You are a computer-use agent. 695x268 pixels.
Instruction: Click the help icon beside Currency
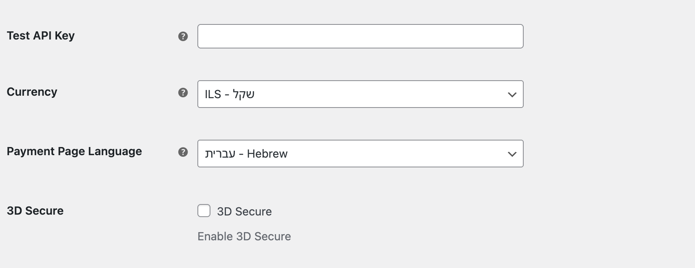click(183, 93)
